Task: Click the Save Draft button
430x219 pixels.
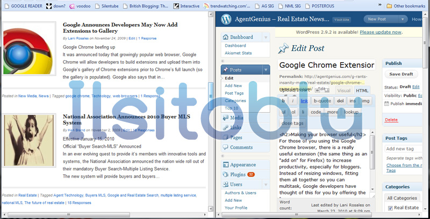Action: (401, 74)
